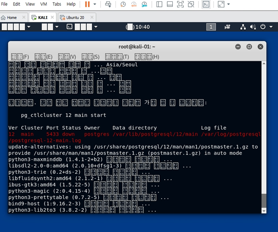Viewport: 278px width, 232px height.
Task: Enter full screen mode icon
Action: 180,4
